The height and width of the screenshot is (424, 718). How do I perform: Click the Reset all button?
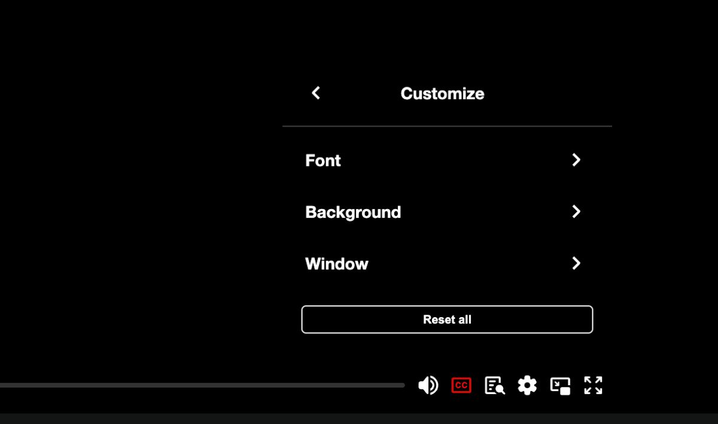447,319
